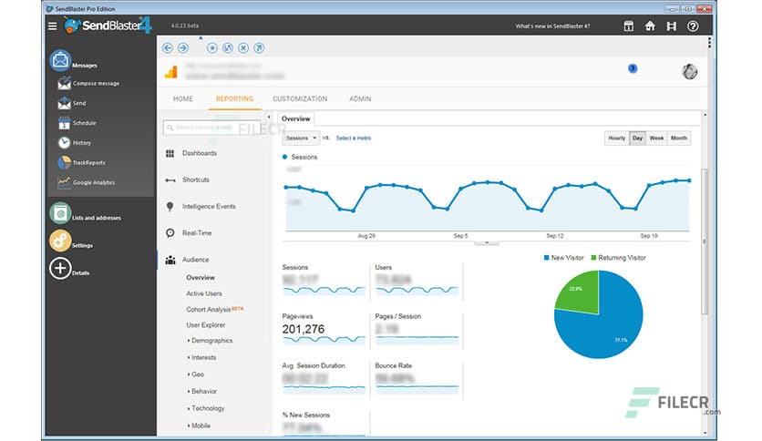This screenshot has height=441, width=762.
Task: Click the analytics page vertical scrollbar
Action: click(x=705, y=241)
